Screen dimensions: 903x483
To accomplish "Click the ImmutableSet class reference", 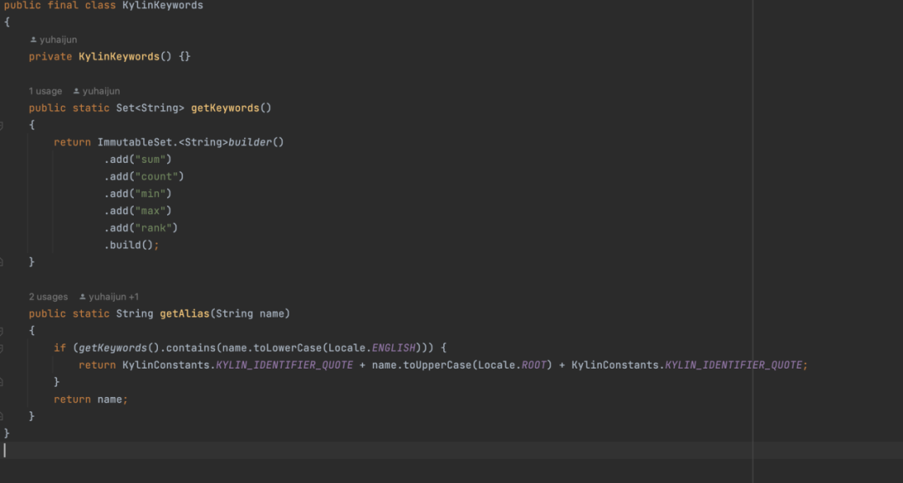I will point(135,142).
